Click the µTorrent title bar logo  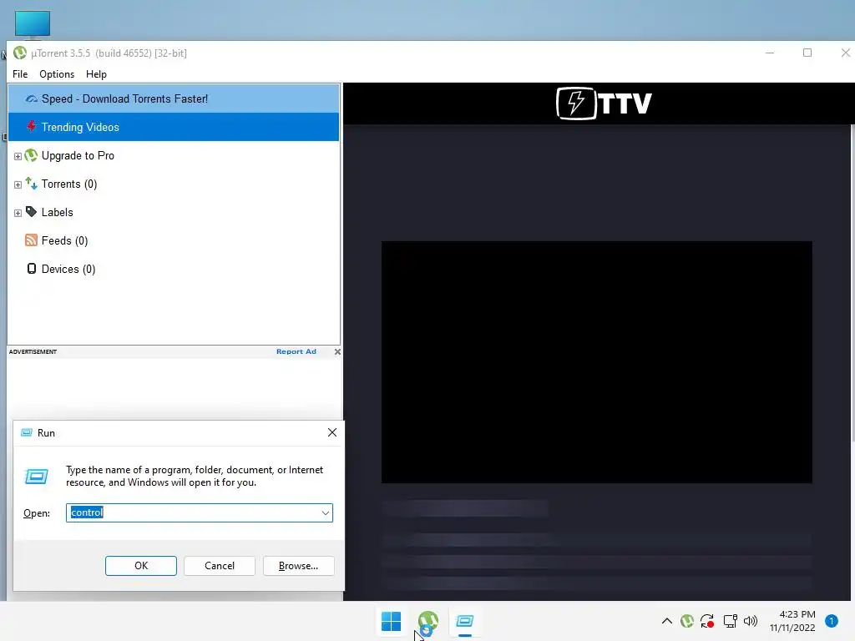click(x=20, y=53)
